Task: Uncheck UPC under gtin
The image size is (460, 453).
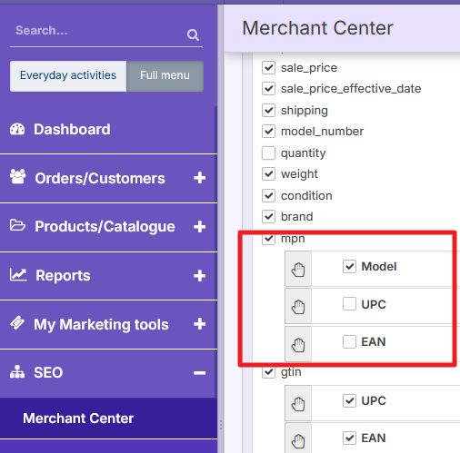Action: click(x=349, y=400)
